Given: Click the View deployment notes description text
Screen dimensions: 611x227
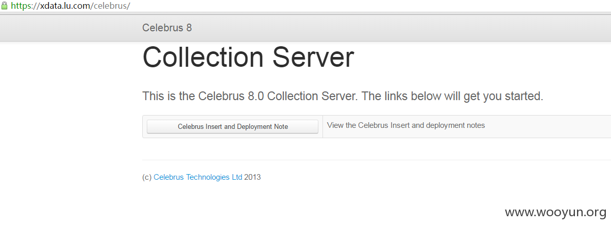Looking at the screenshot, I should click(x=406, y=125).
